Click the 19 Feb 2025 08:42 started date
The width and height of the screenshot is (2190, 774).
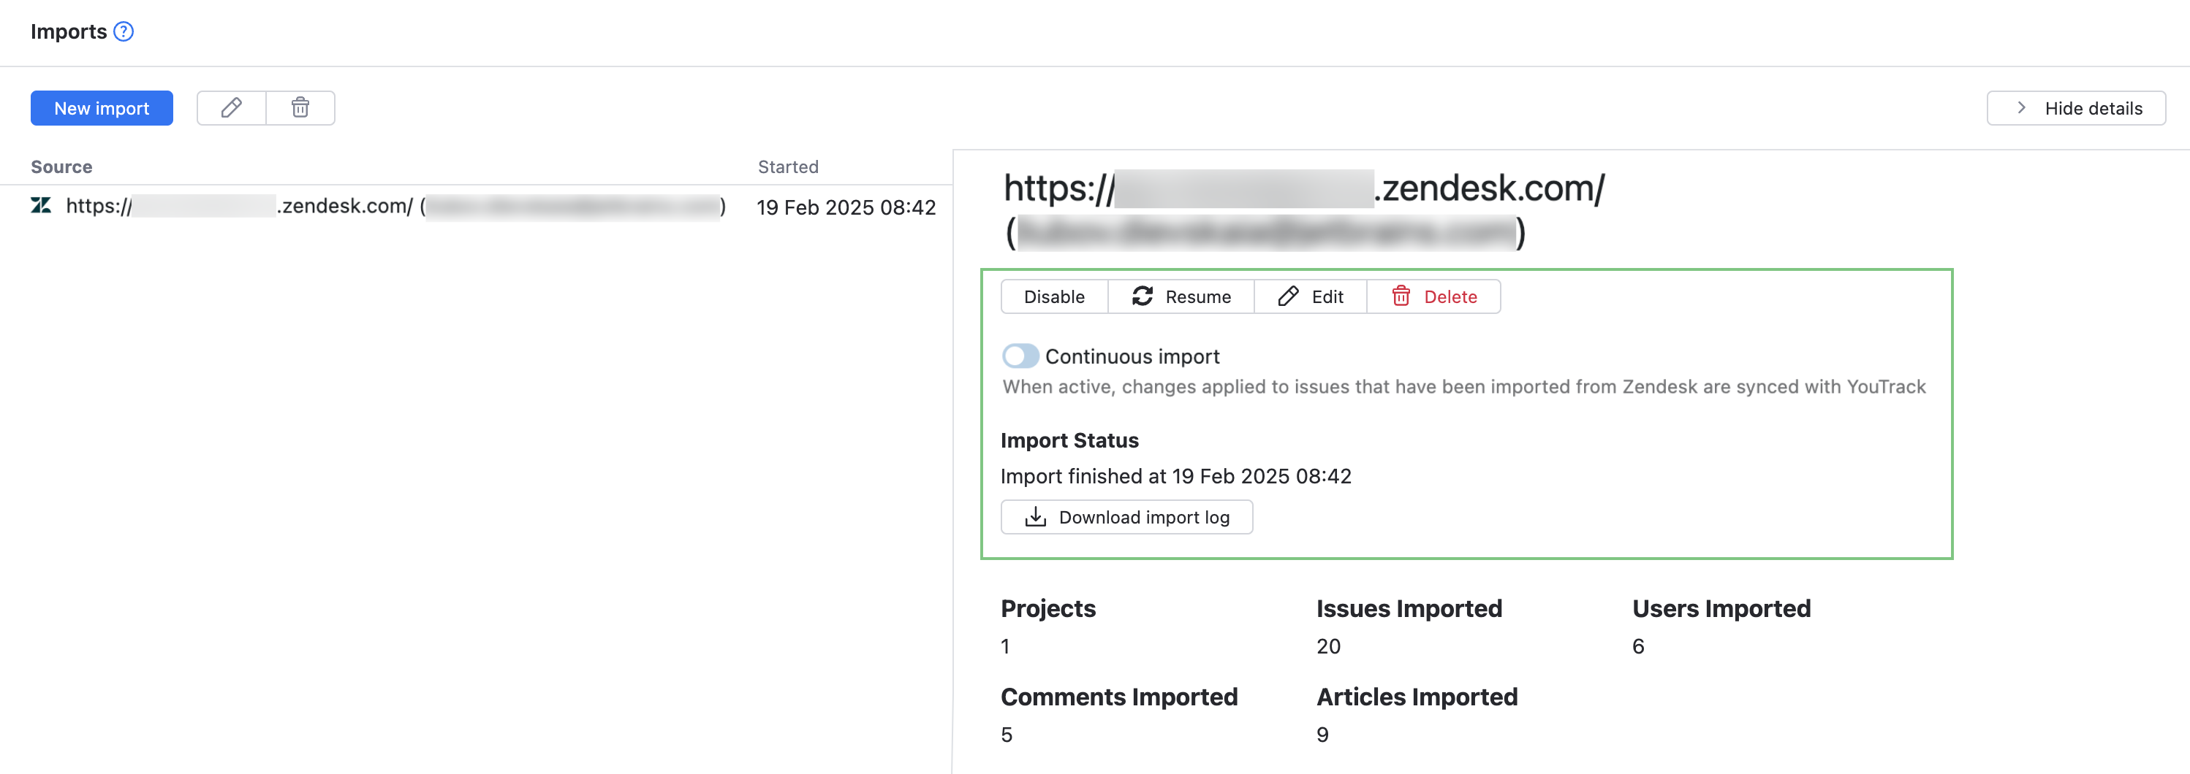[x=845, y=207]
